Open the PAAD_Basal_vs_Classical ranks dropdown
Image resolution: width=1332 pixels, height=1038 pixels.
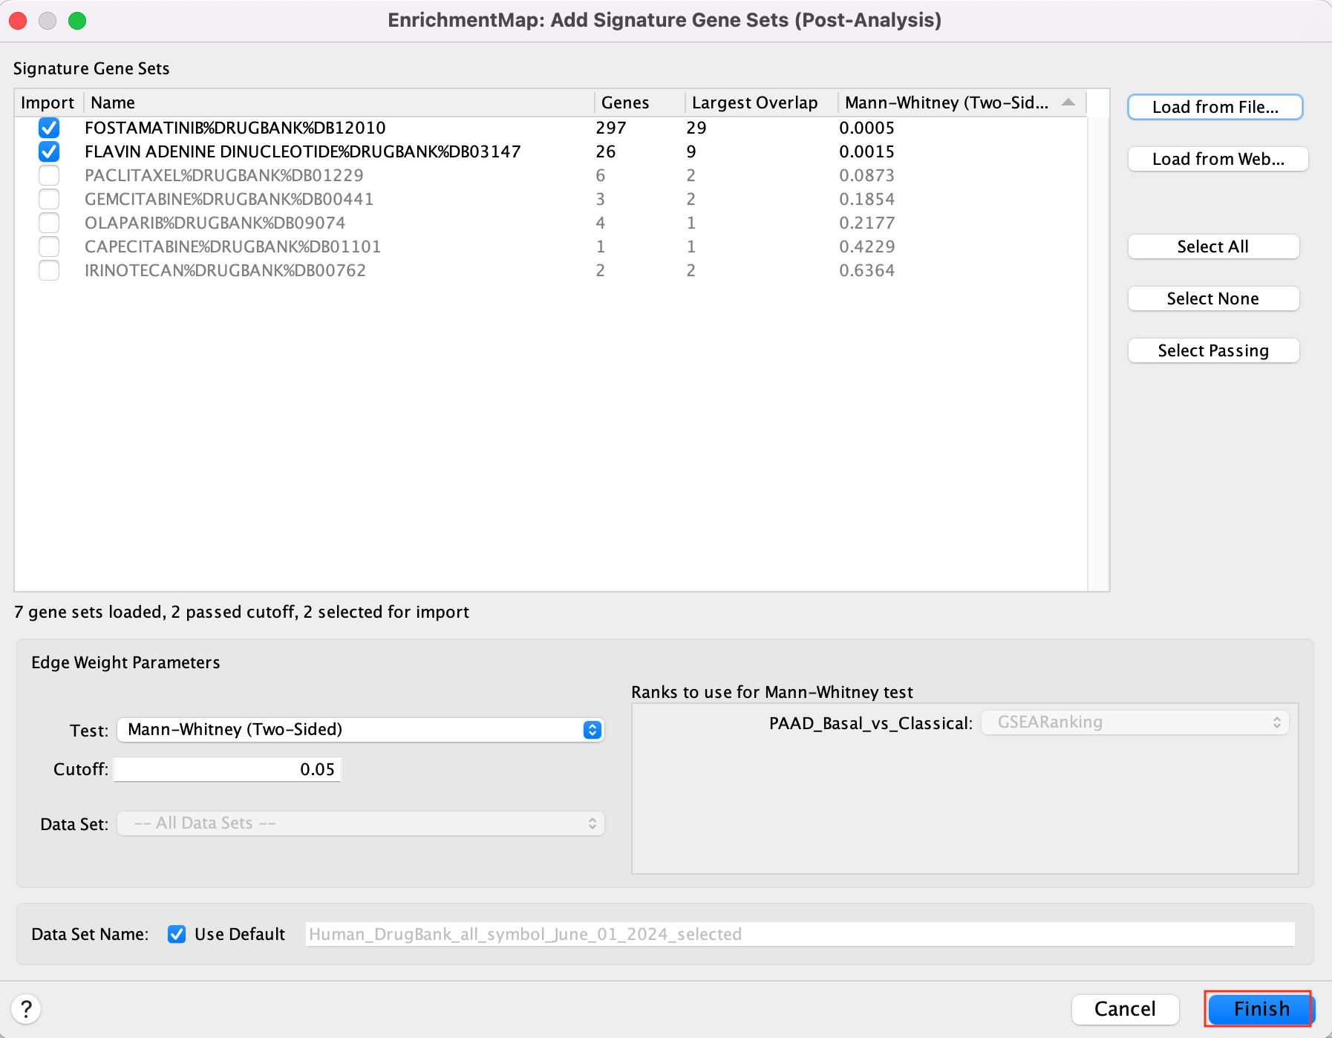pos(1135,722)
